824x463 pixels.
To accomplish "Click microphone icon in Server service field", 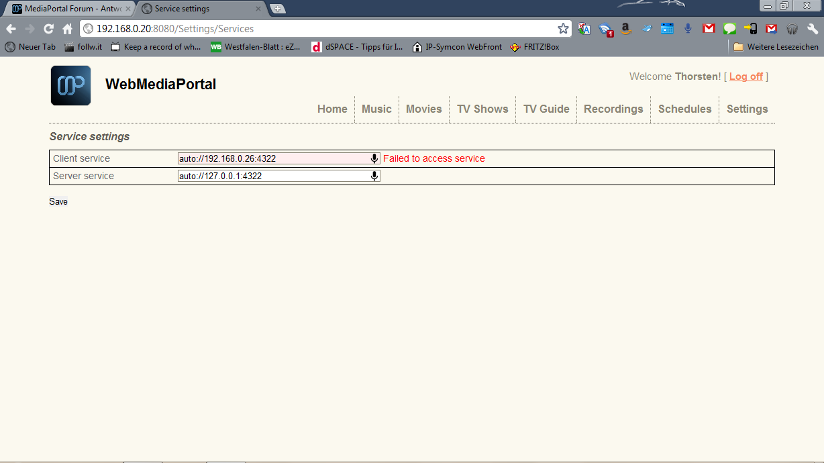I will [x=374, y=176].
